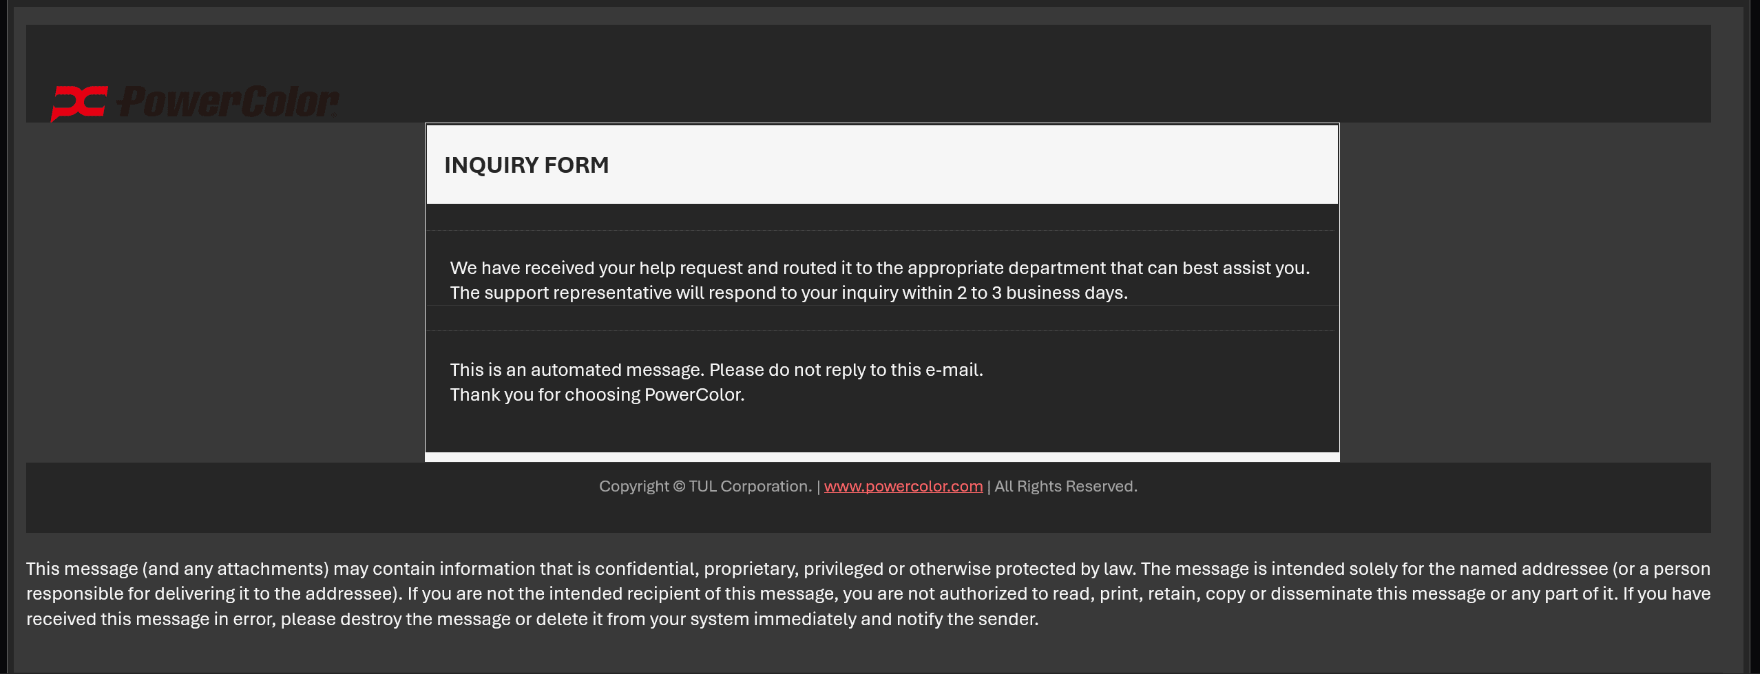The image size is (1760, 674).
Task: Click the 'Copyright © TUL Corporation.' text
Action: [705, 486]
